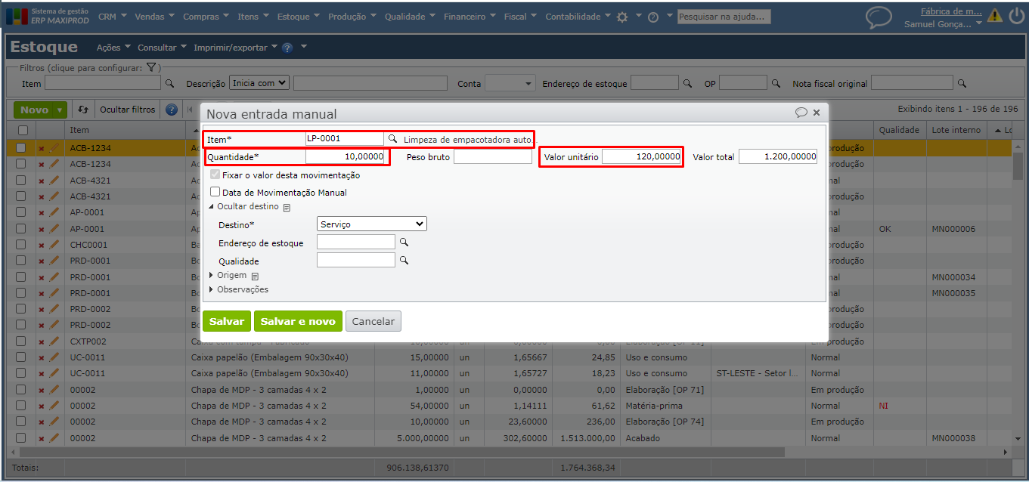This screenshot has height=482, width=1029.
Task: Open dropdown arrow after blue help icon
Action: [304, 48]
